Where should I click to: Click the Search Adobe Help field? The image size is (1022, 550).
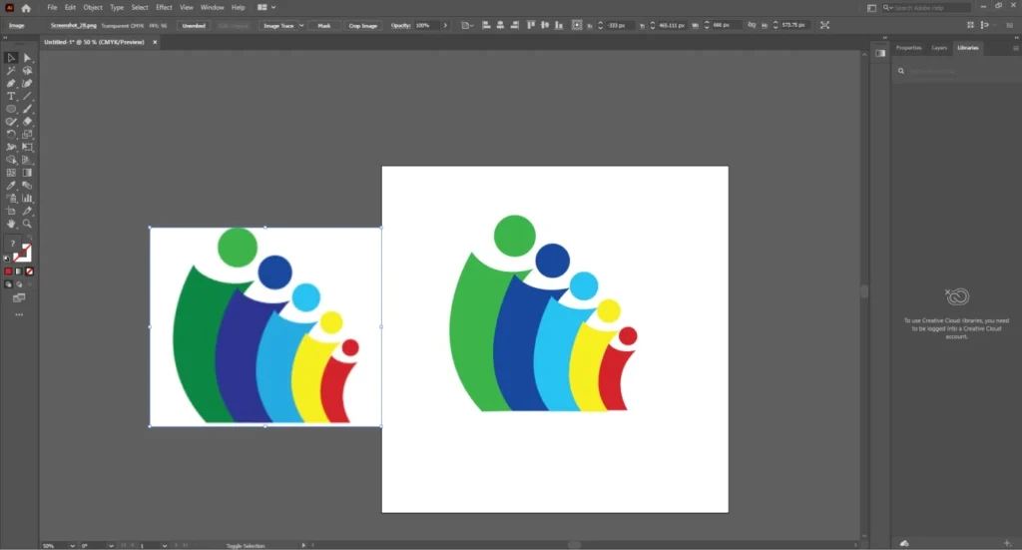coord(927,8)
